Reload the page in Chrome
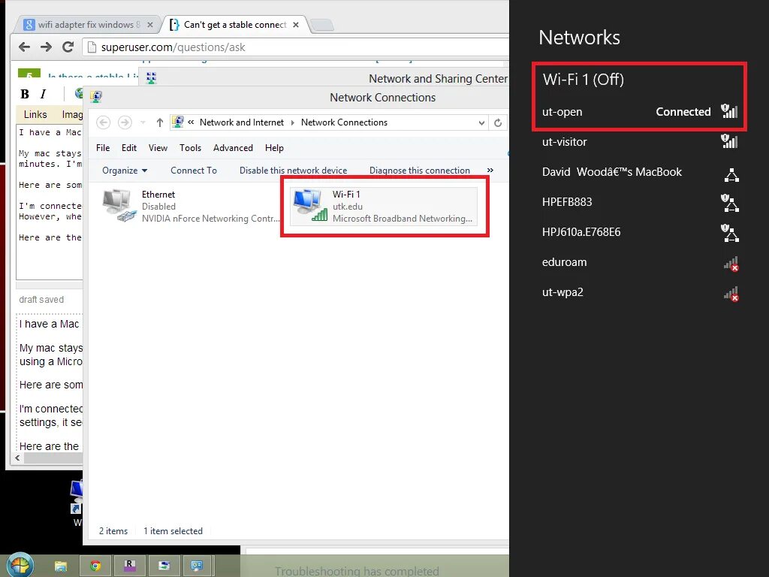Screen dimensions: 769x577 tap(68, 47)
